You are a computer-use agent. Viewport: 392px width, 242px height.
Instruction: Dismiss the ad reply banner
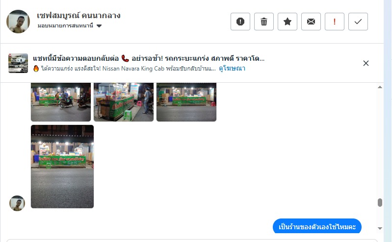coord(366,63)
